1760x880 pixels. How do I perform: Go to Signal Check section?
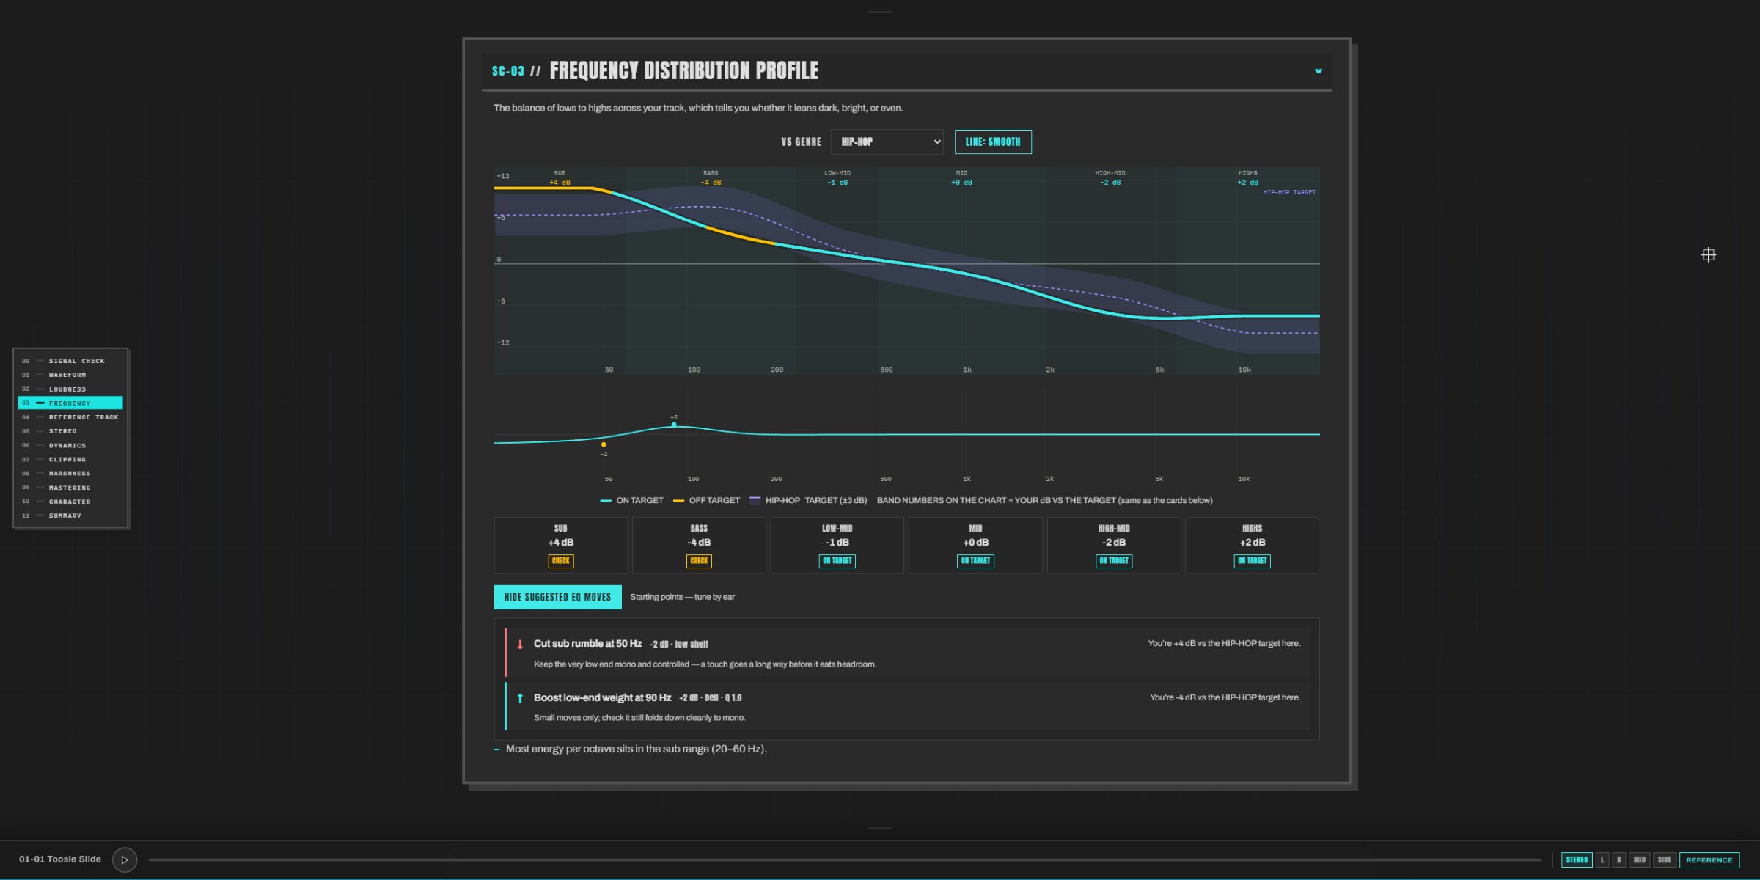(x=70, y=361)
